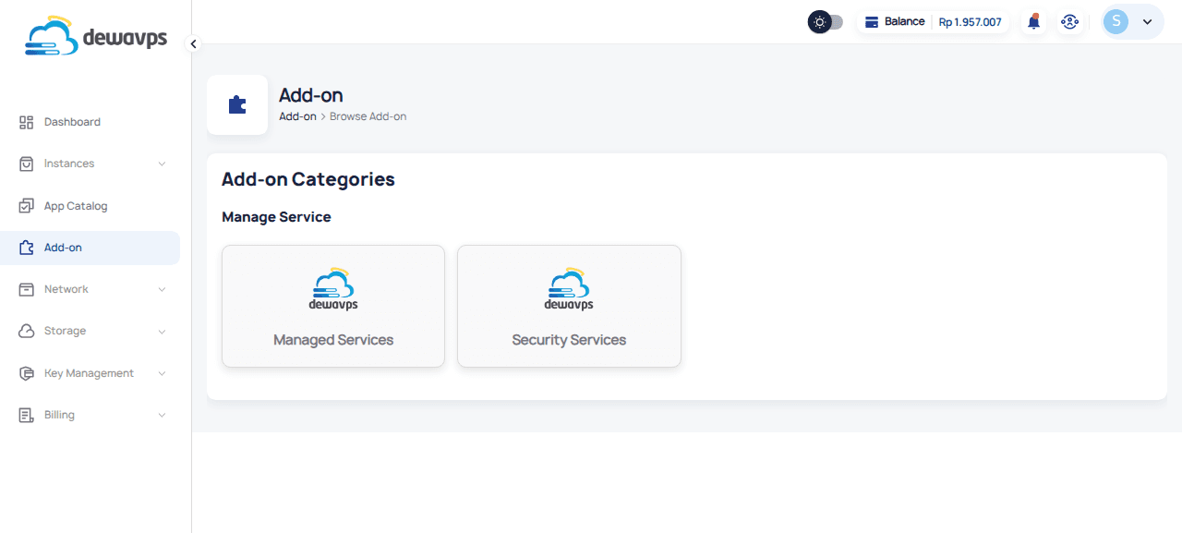Click the Dashboard grid icon
1182x533 pixels.
pyautogui.click(x=26, y=122)
